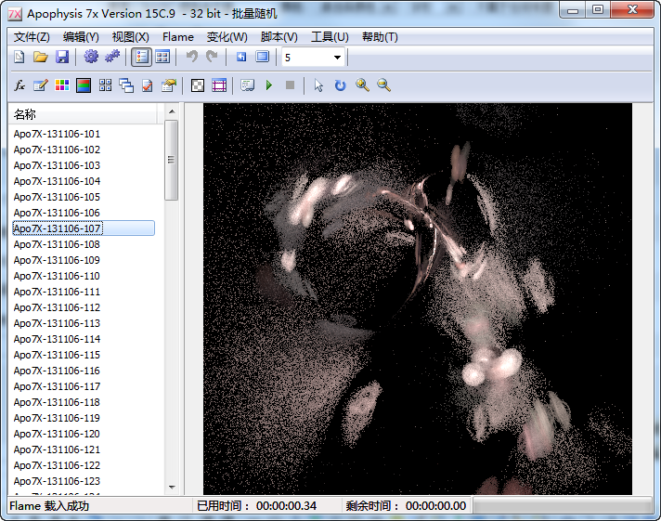Screen dimensions: 661x521
Task: Click the fractal flame preview image
Action: pyautogui.click(x=417, y=299)
